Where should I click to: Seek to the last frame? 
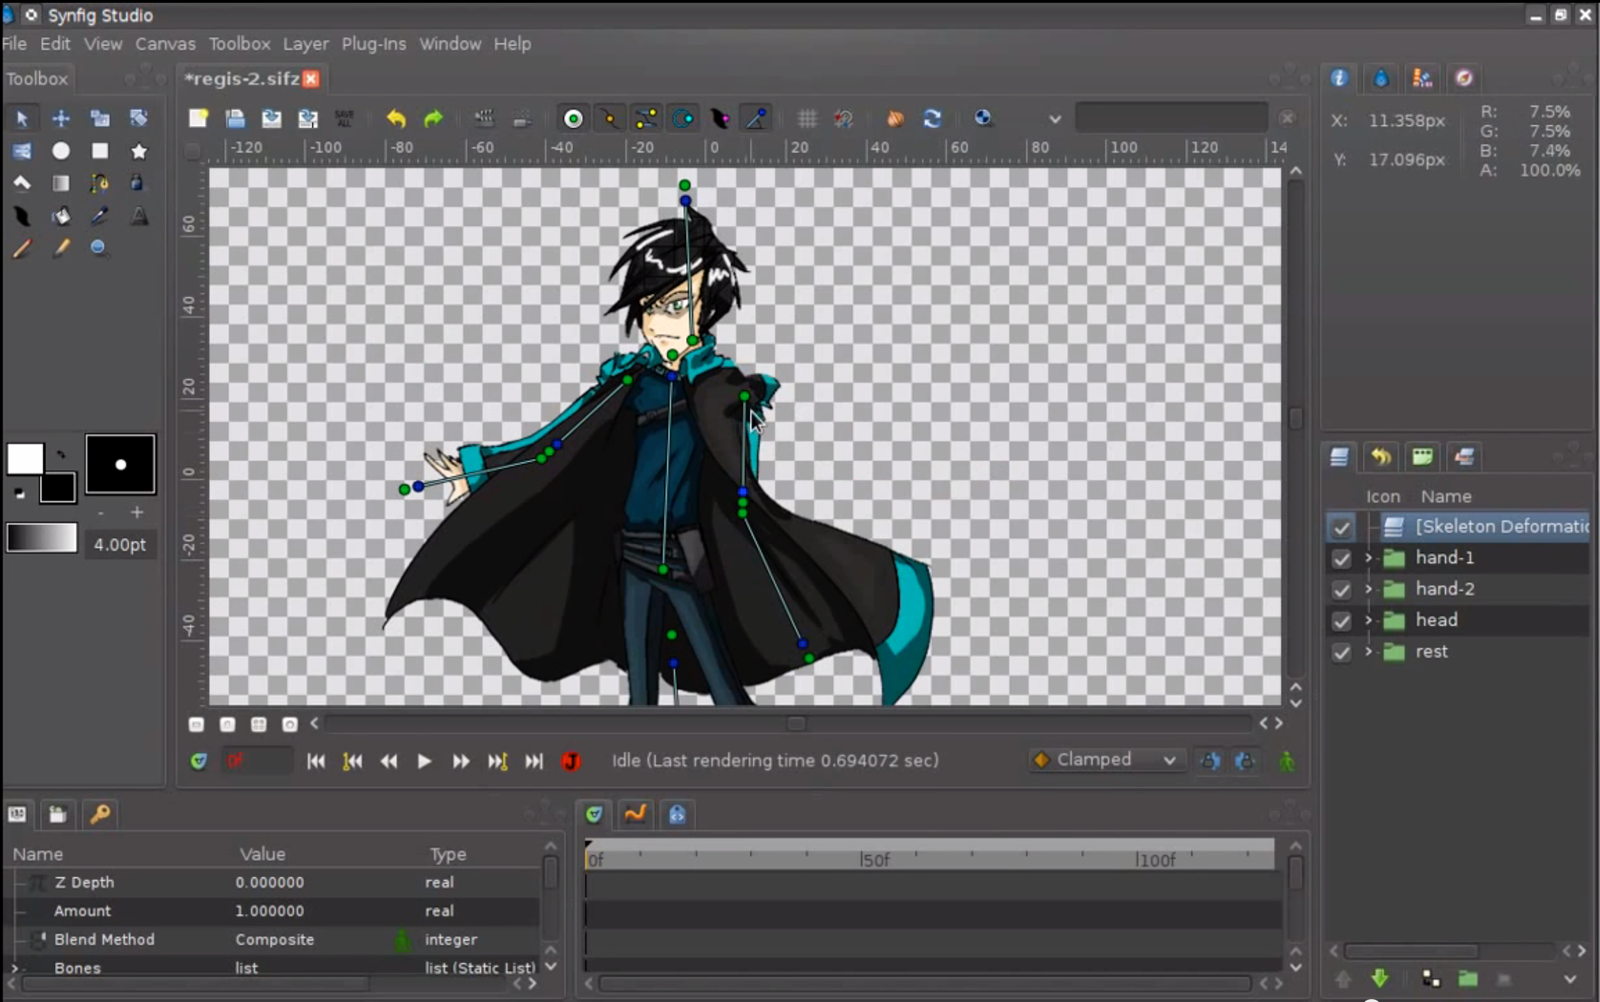[534, 761]
